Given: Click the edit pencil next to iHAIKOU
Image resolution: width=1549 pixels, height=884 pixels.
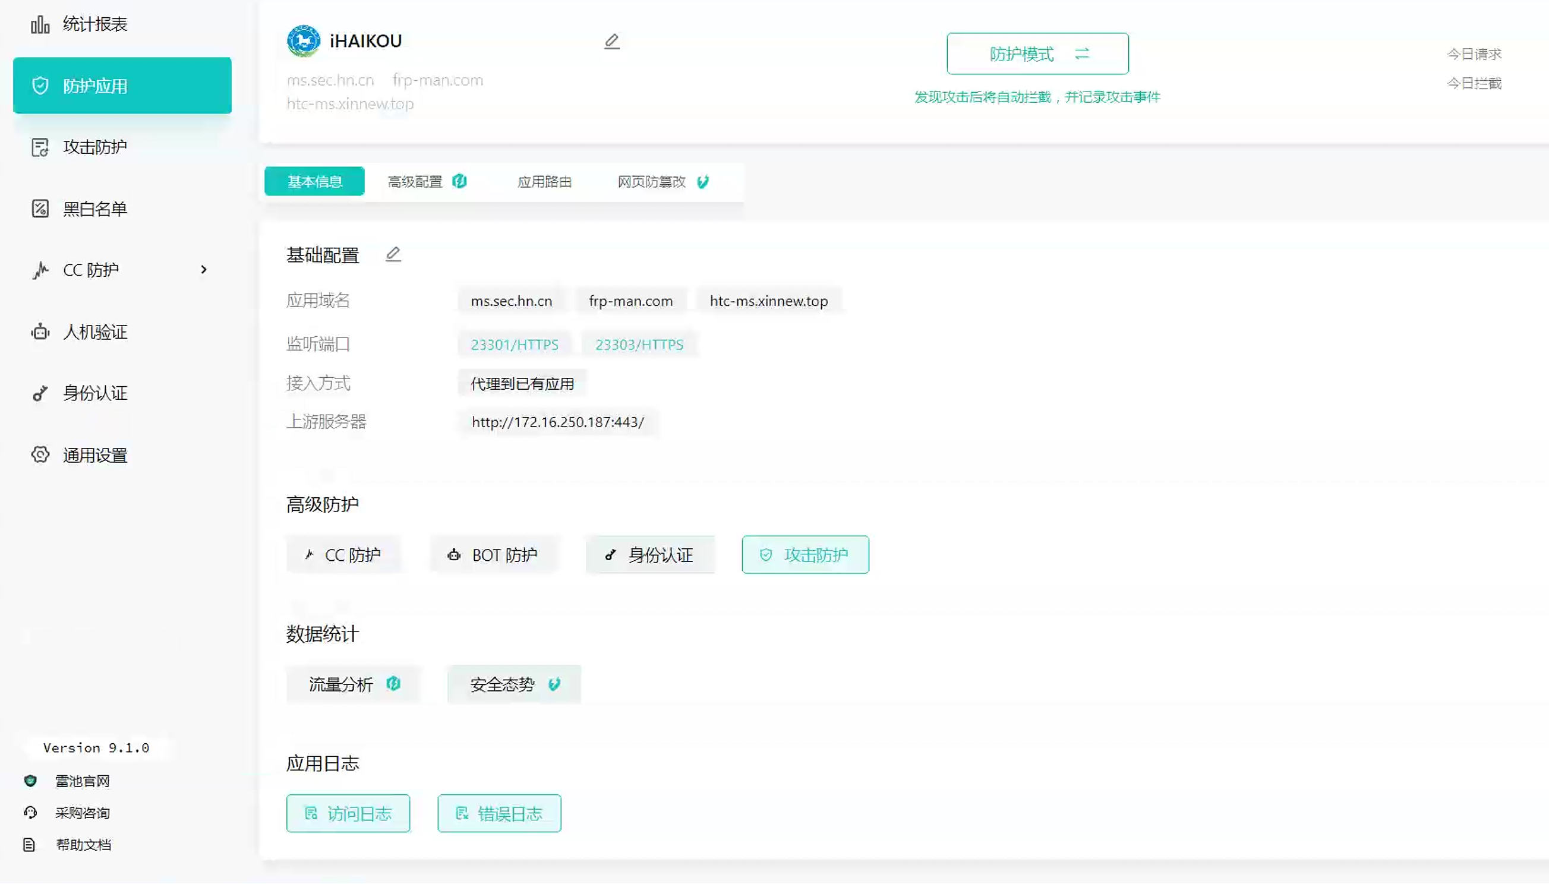Looking at the screenshot, I should [x=611, y=40].
